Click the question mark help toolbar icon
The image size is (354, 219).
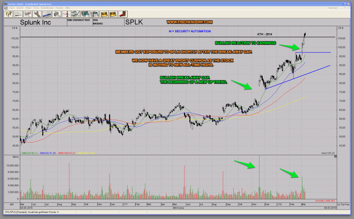pos(8,14)
